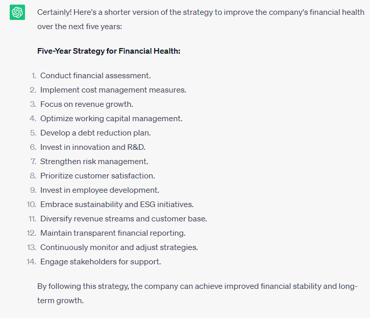Click the 'Focus on revenue growth' item

87,104
